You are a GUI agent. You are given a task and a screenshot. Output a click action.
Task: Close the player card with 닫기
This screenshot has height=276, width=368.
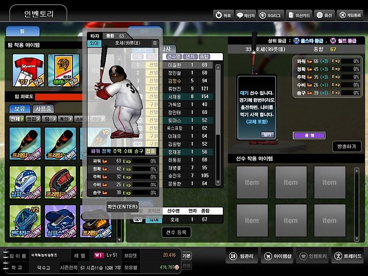point(267,135)
